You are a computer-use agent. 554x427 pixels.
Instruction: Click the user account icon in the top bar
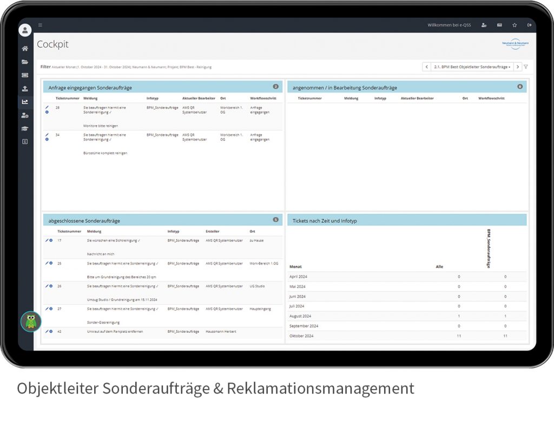(484, 25)
